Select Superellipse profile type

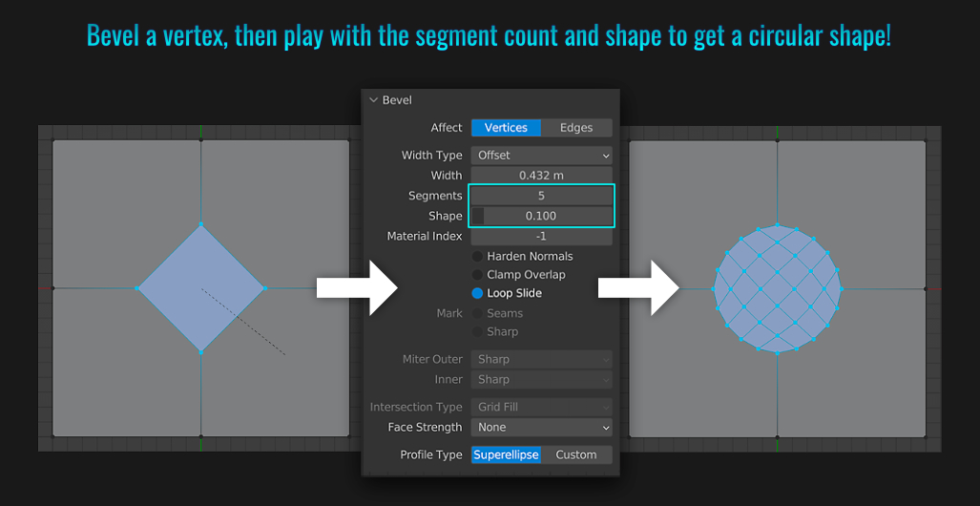pyautogui.click(x=506, y=454)
